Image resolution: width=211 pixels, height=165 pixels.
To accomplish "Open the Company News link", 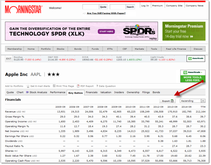I will click(x=195, y=6).
